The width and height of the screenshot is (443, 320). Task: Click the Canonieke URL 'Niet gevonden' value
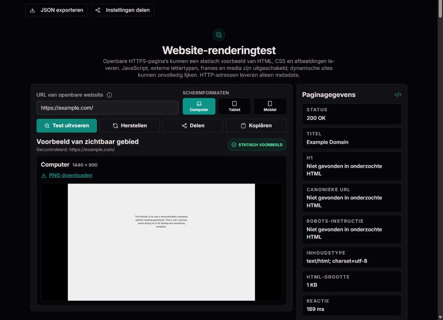click(x=344, y=201)
